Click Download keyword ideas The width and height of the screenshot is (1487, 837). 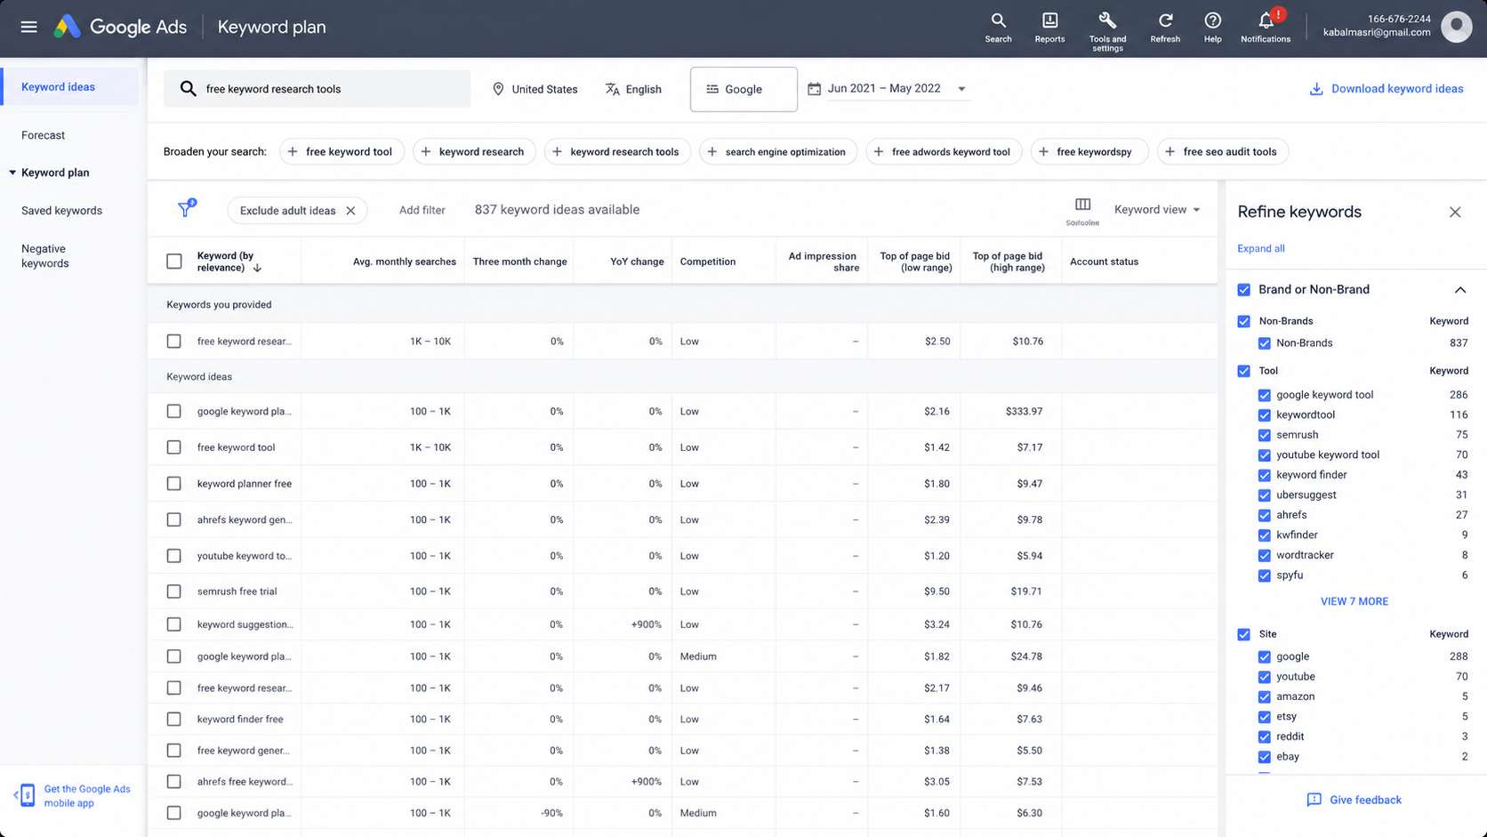1386,89
